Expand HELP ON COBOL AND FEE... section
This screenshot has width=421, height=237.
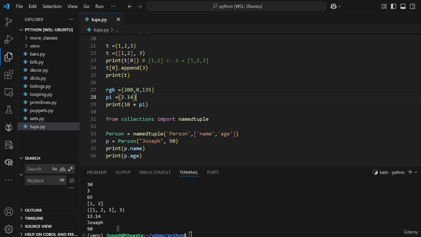coord(49,234)
